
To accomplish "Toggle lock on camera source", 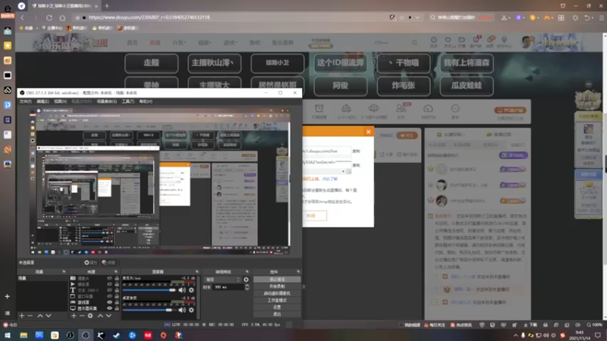I will 117,278.
